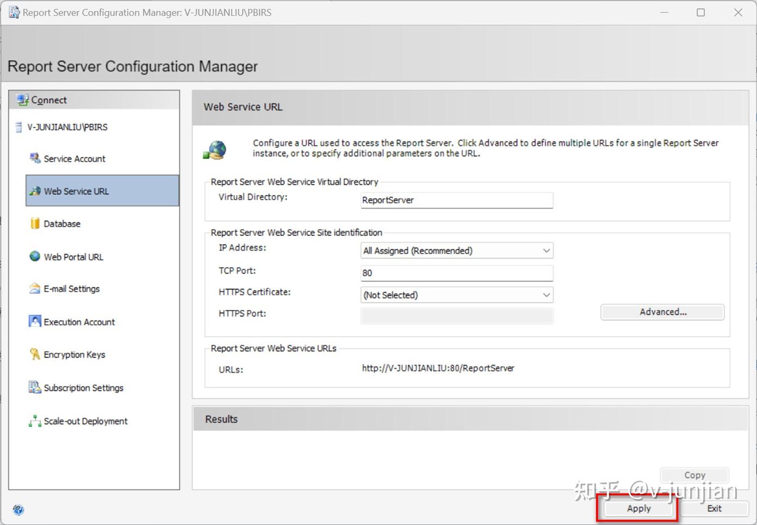This screenshot has height=525, width=757.
Task: Click the Encryption Keys icon
Action: [x=35, y=354]
